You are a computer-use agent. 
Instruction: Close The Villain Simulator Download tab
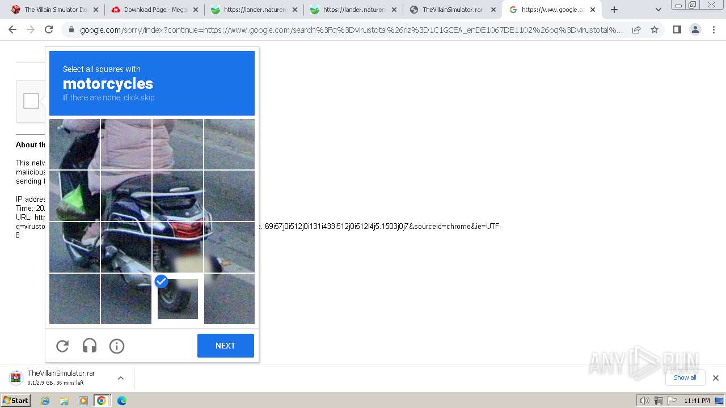click(95, 10)
